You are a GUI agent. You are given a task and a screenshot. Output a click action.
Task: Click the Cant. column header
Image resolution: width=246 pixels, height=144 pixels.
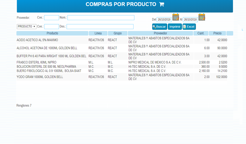pos(201,33)
